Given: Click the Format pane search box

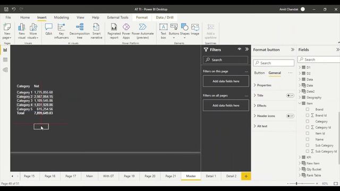Looking at the screenshot, I should (274, 63).
